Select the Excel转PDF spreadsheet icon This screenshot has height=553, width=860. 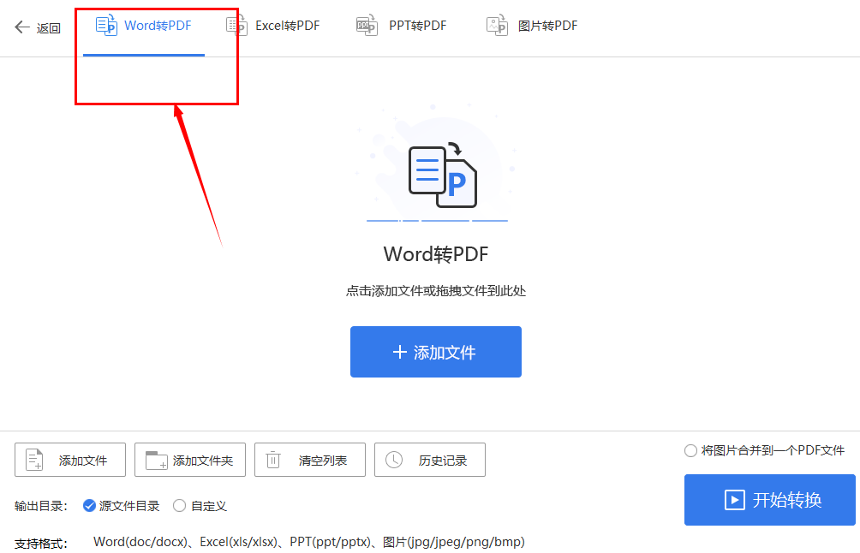(236, 25)
